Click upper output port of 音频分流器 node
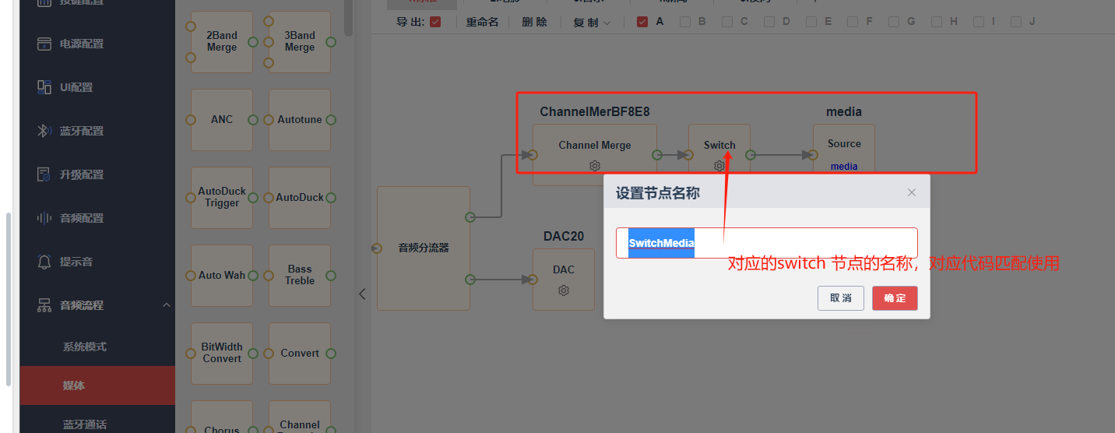 tap(470, 217)
